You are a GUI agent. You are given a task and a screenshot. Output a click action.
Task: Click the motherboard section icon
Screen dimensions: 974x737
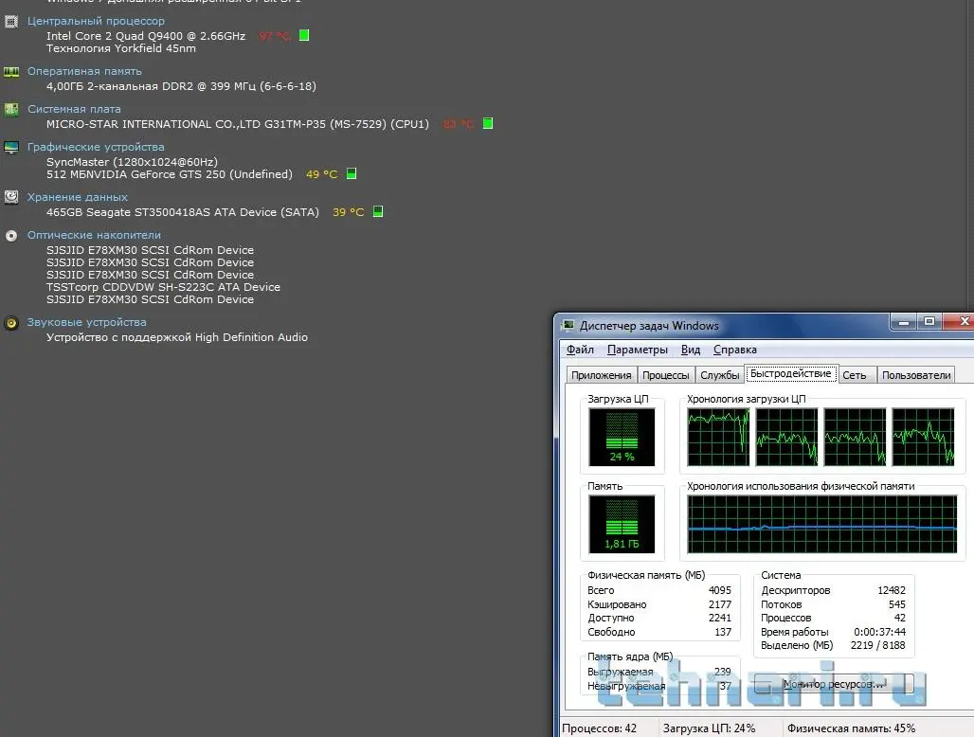(11, 109)
